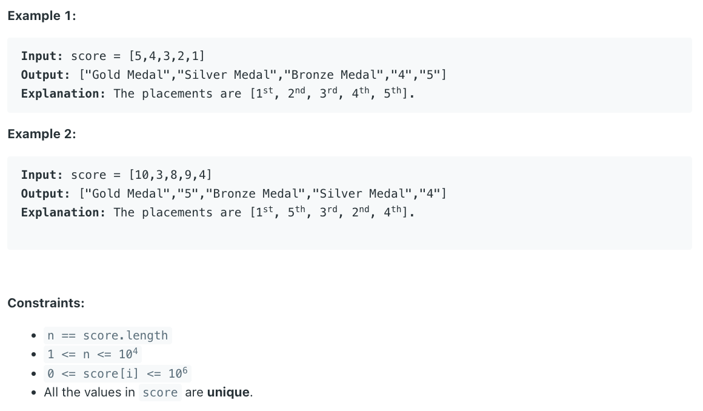The width and height of the screenshot is (703, 411).
Task: Click Example 1 Explanation label
Action: 63,94
